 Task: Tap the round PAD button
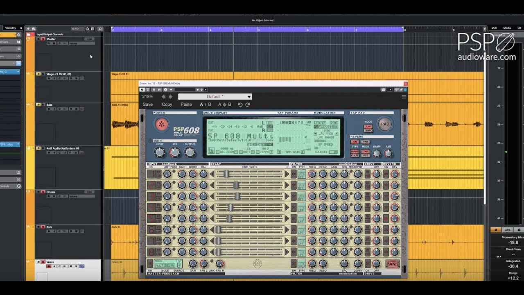click(x=385, y=124)
